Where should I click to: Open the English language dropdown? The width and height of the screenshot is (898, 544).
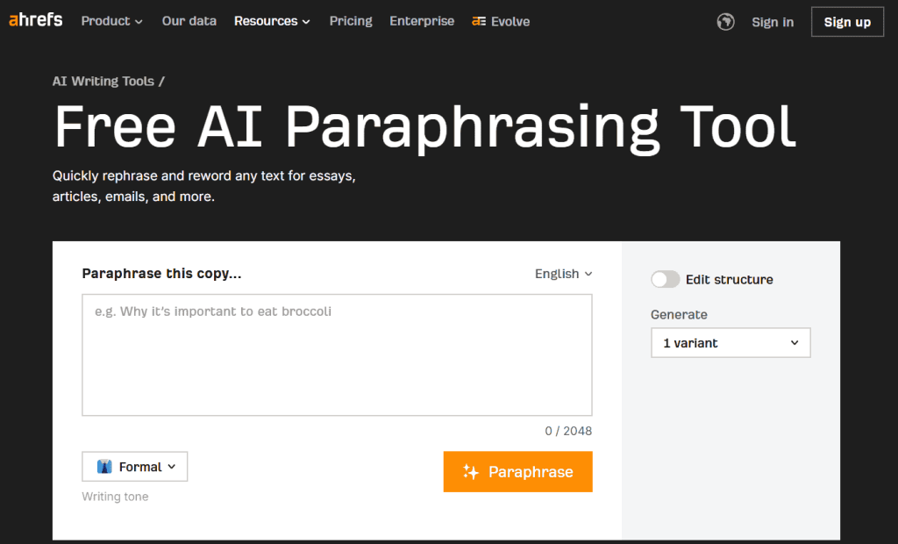point(564,274)
